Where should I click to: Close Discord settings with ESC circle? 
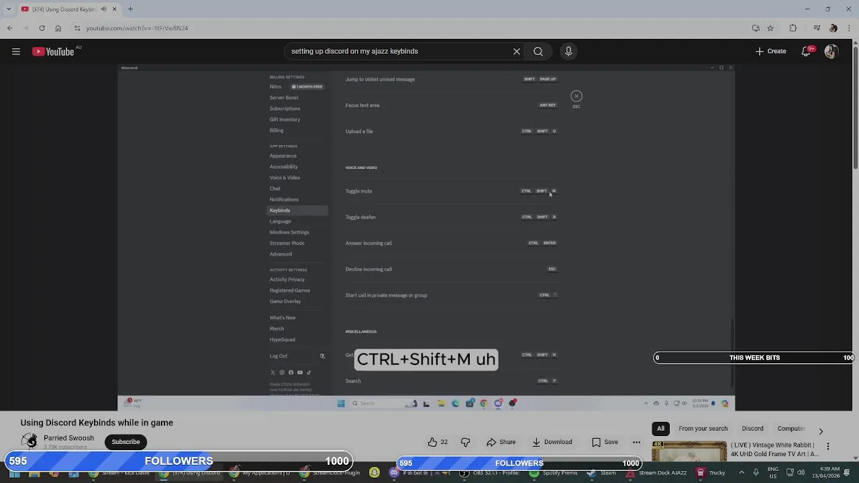(576, 97)
